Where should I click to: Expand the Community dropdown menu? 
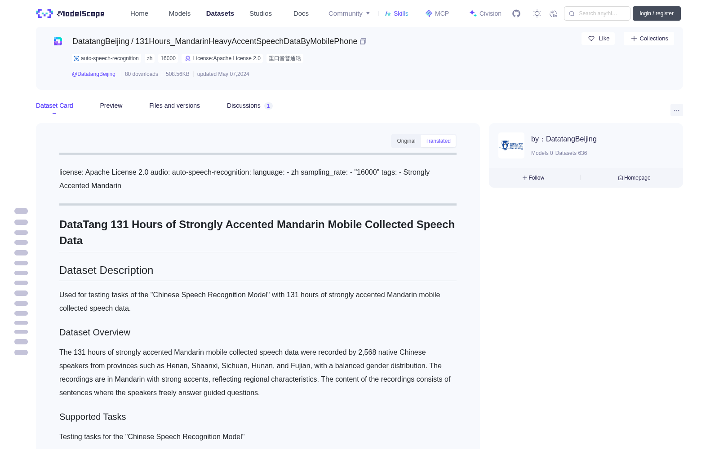pos(349,13)
